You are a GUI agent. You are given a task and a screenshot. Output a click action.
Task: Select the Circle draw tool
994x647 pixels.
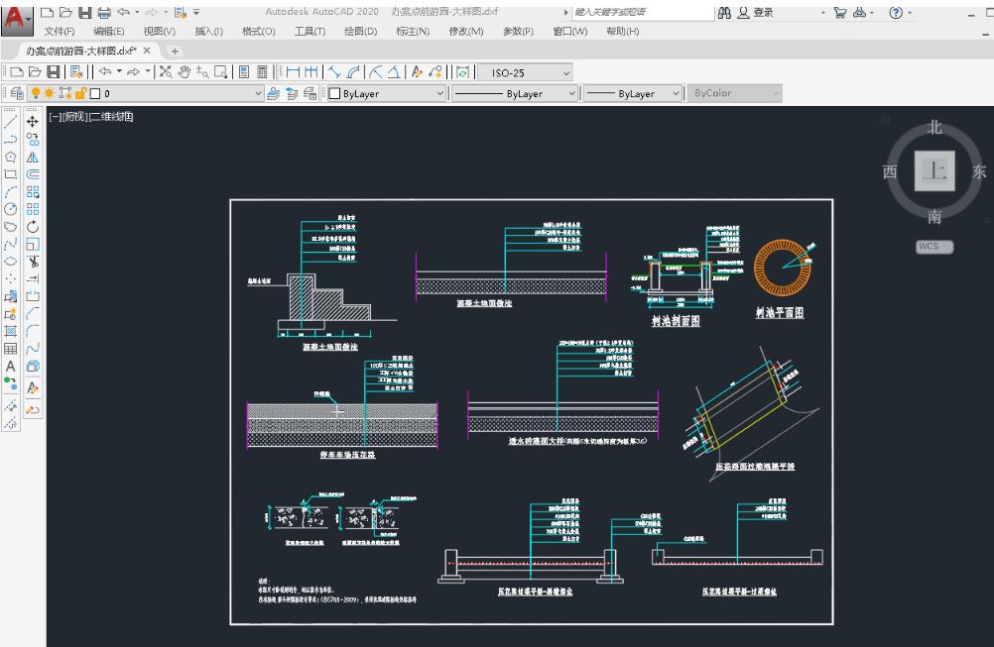pyautogui.click(x=10, y=209)
